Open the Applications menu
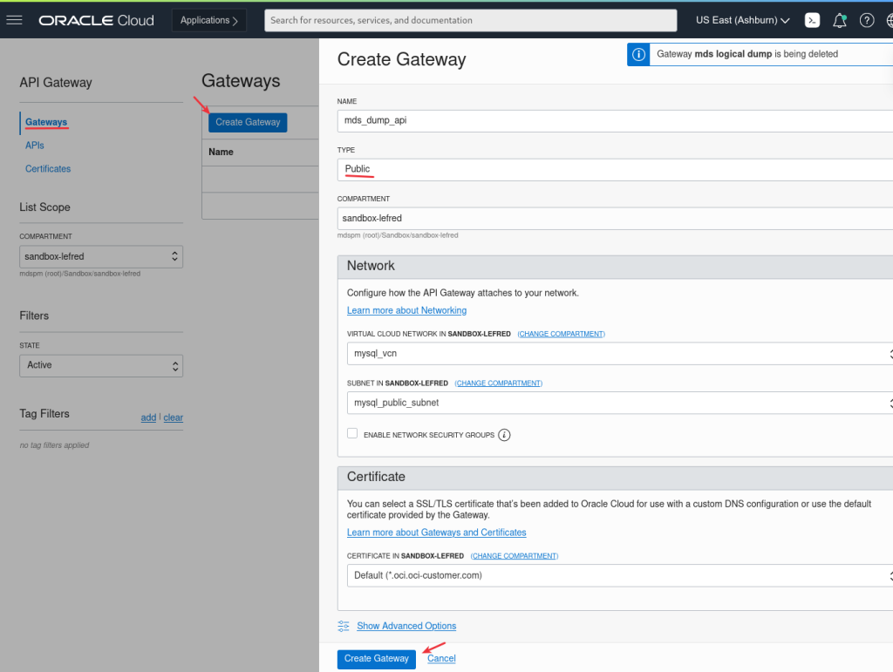Viewport: 893px width, 672px height. pos(208,19)
